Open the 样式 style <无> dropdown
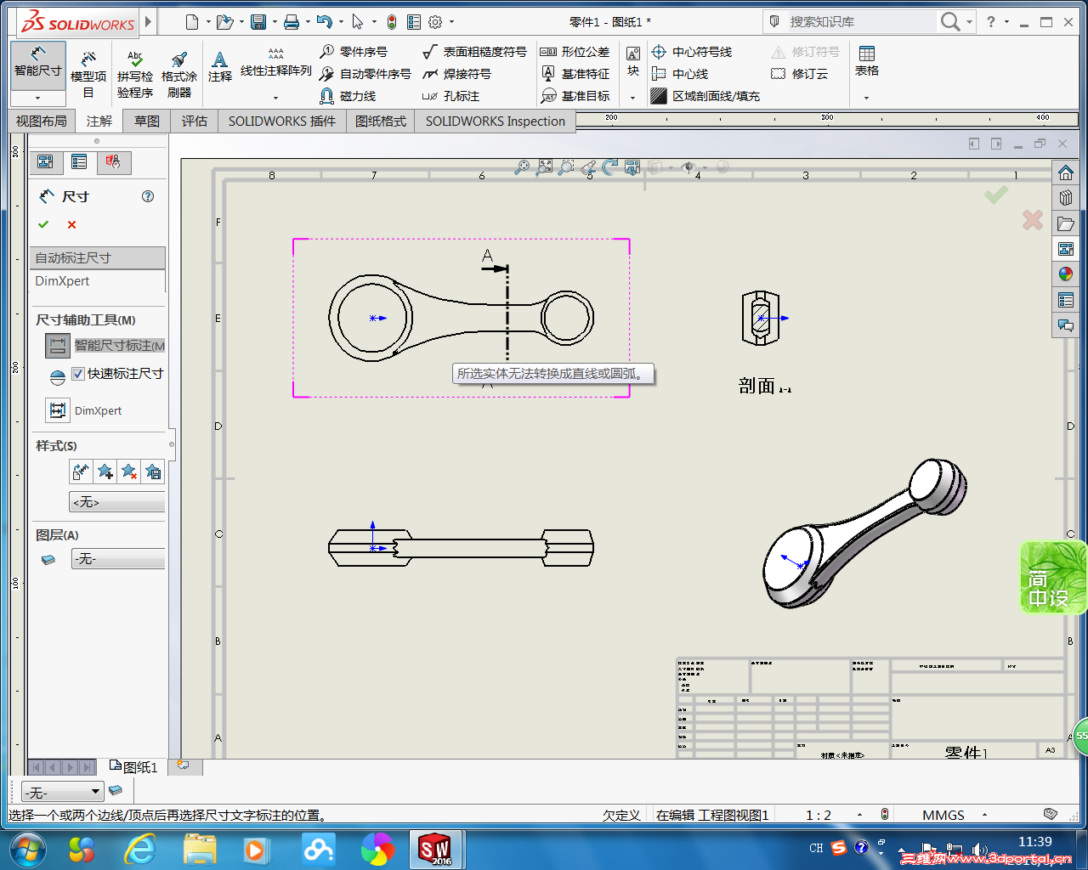 click(117, 502)
